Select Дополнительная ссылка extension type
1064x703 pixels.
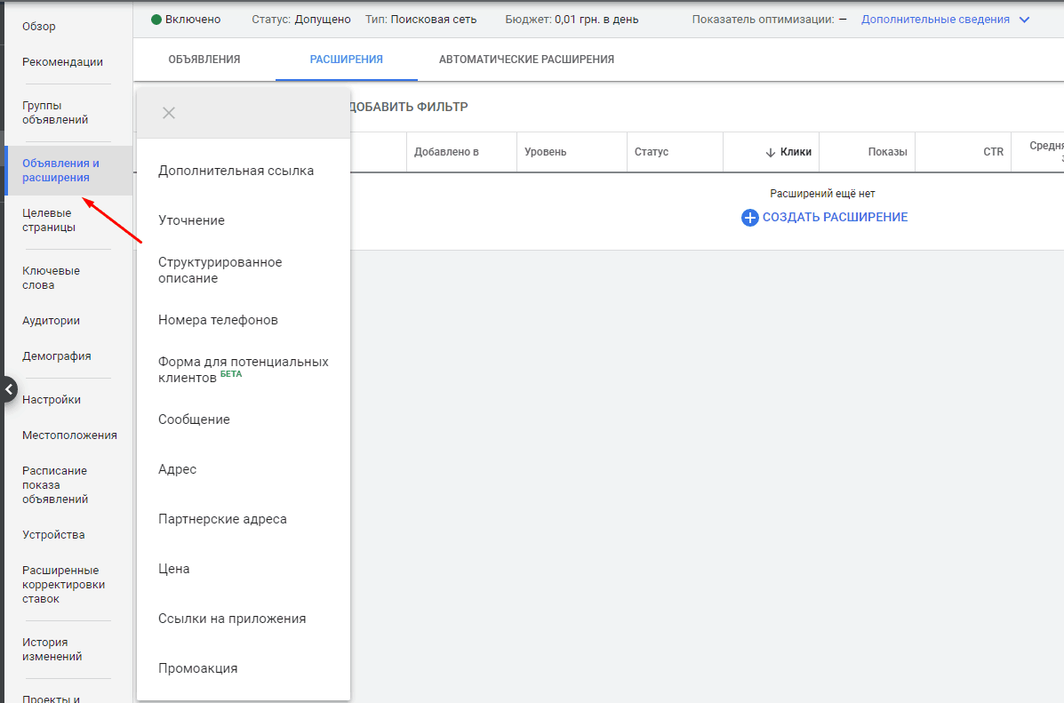coord(233,170)
